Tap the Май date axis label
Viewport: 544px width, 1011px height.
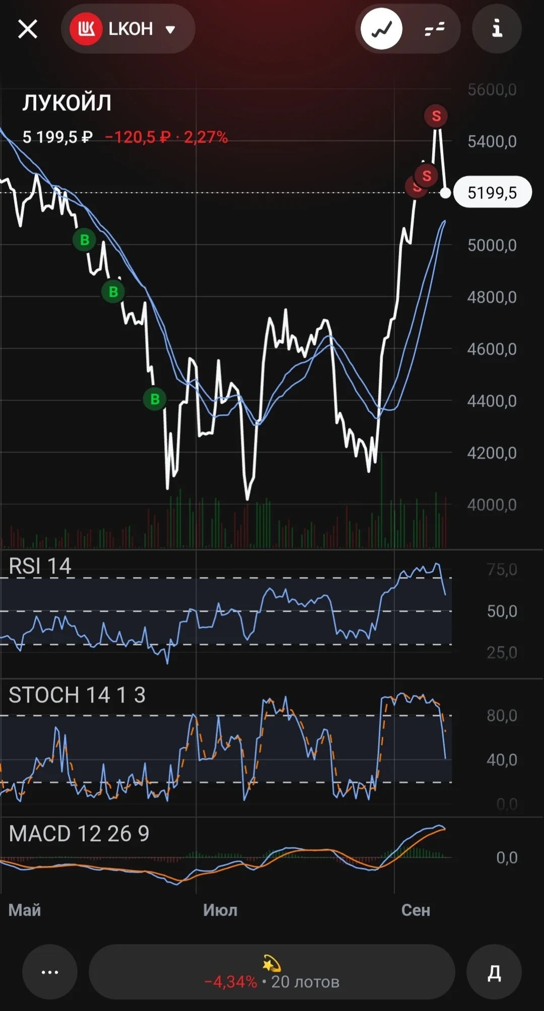25,910
